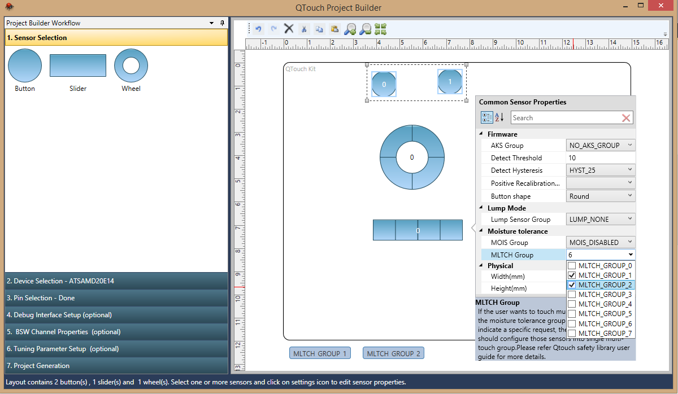Copy the selected sensors
678x394 pixels.
(319, 29)
